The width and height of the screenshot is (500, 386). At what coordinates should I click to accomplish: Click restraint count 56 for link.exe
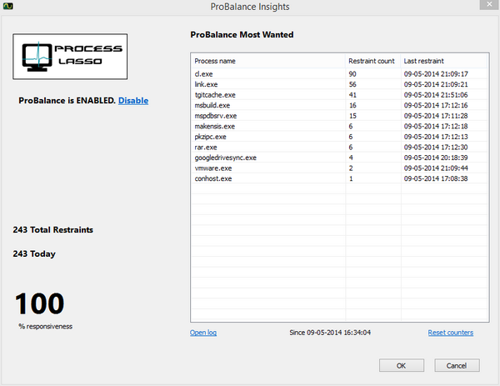tap(352, 84)
